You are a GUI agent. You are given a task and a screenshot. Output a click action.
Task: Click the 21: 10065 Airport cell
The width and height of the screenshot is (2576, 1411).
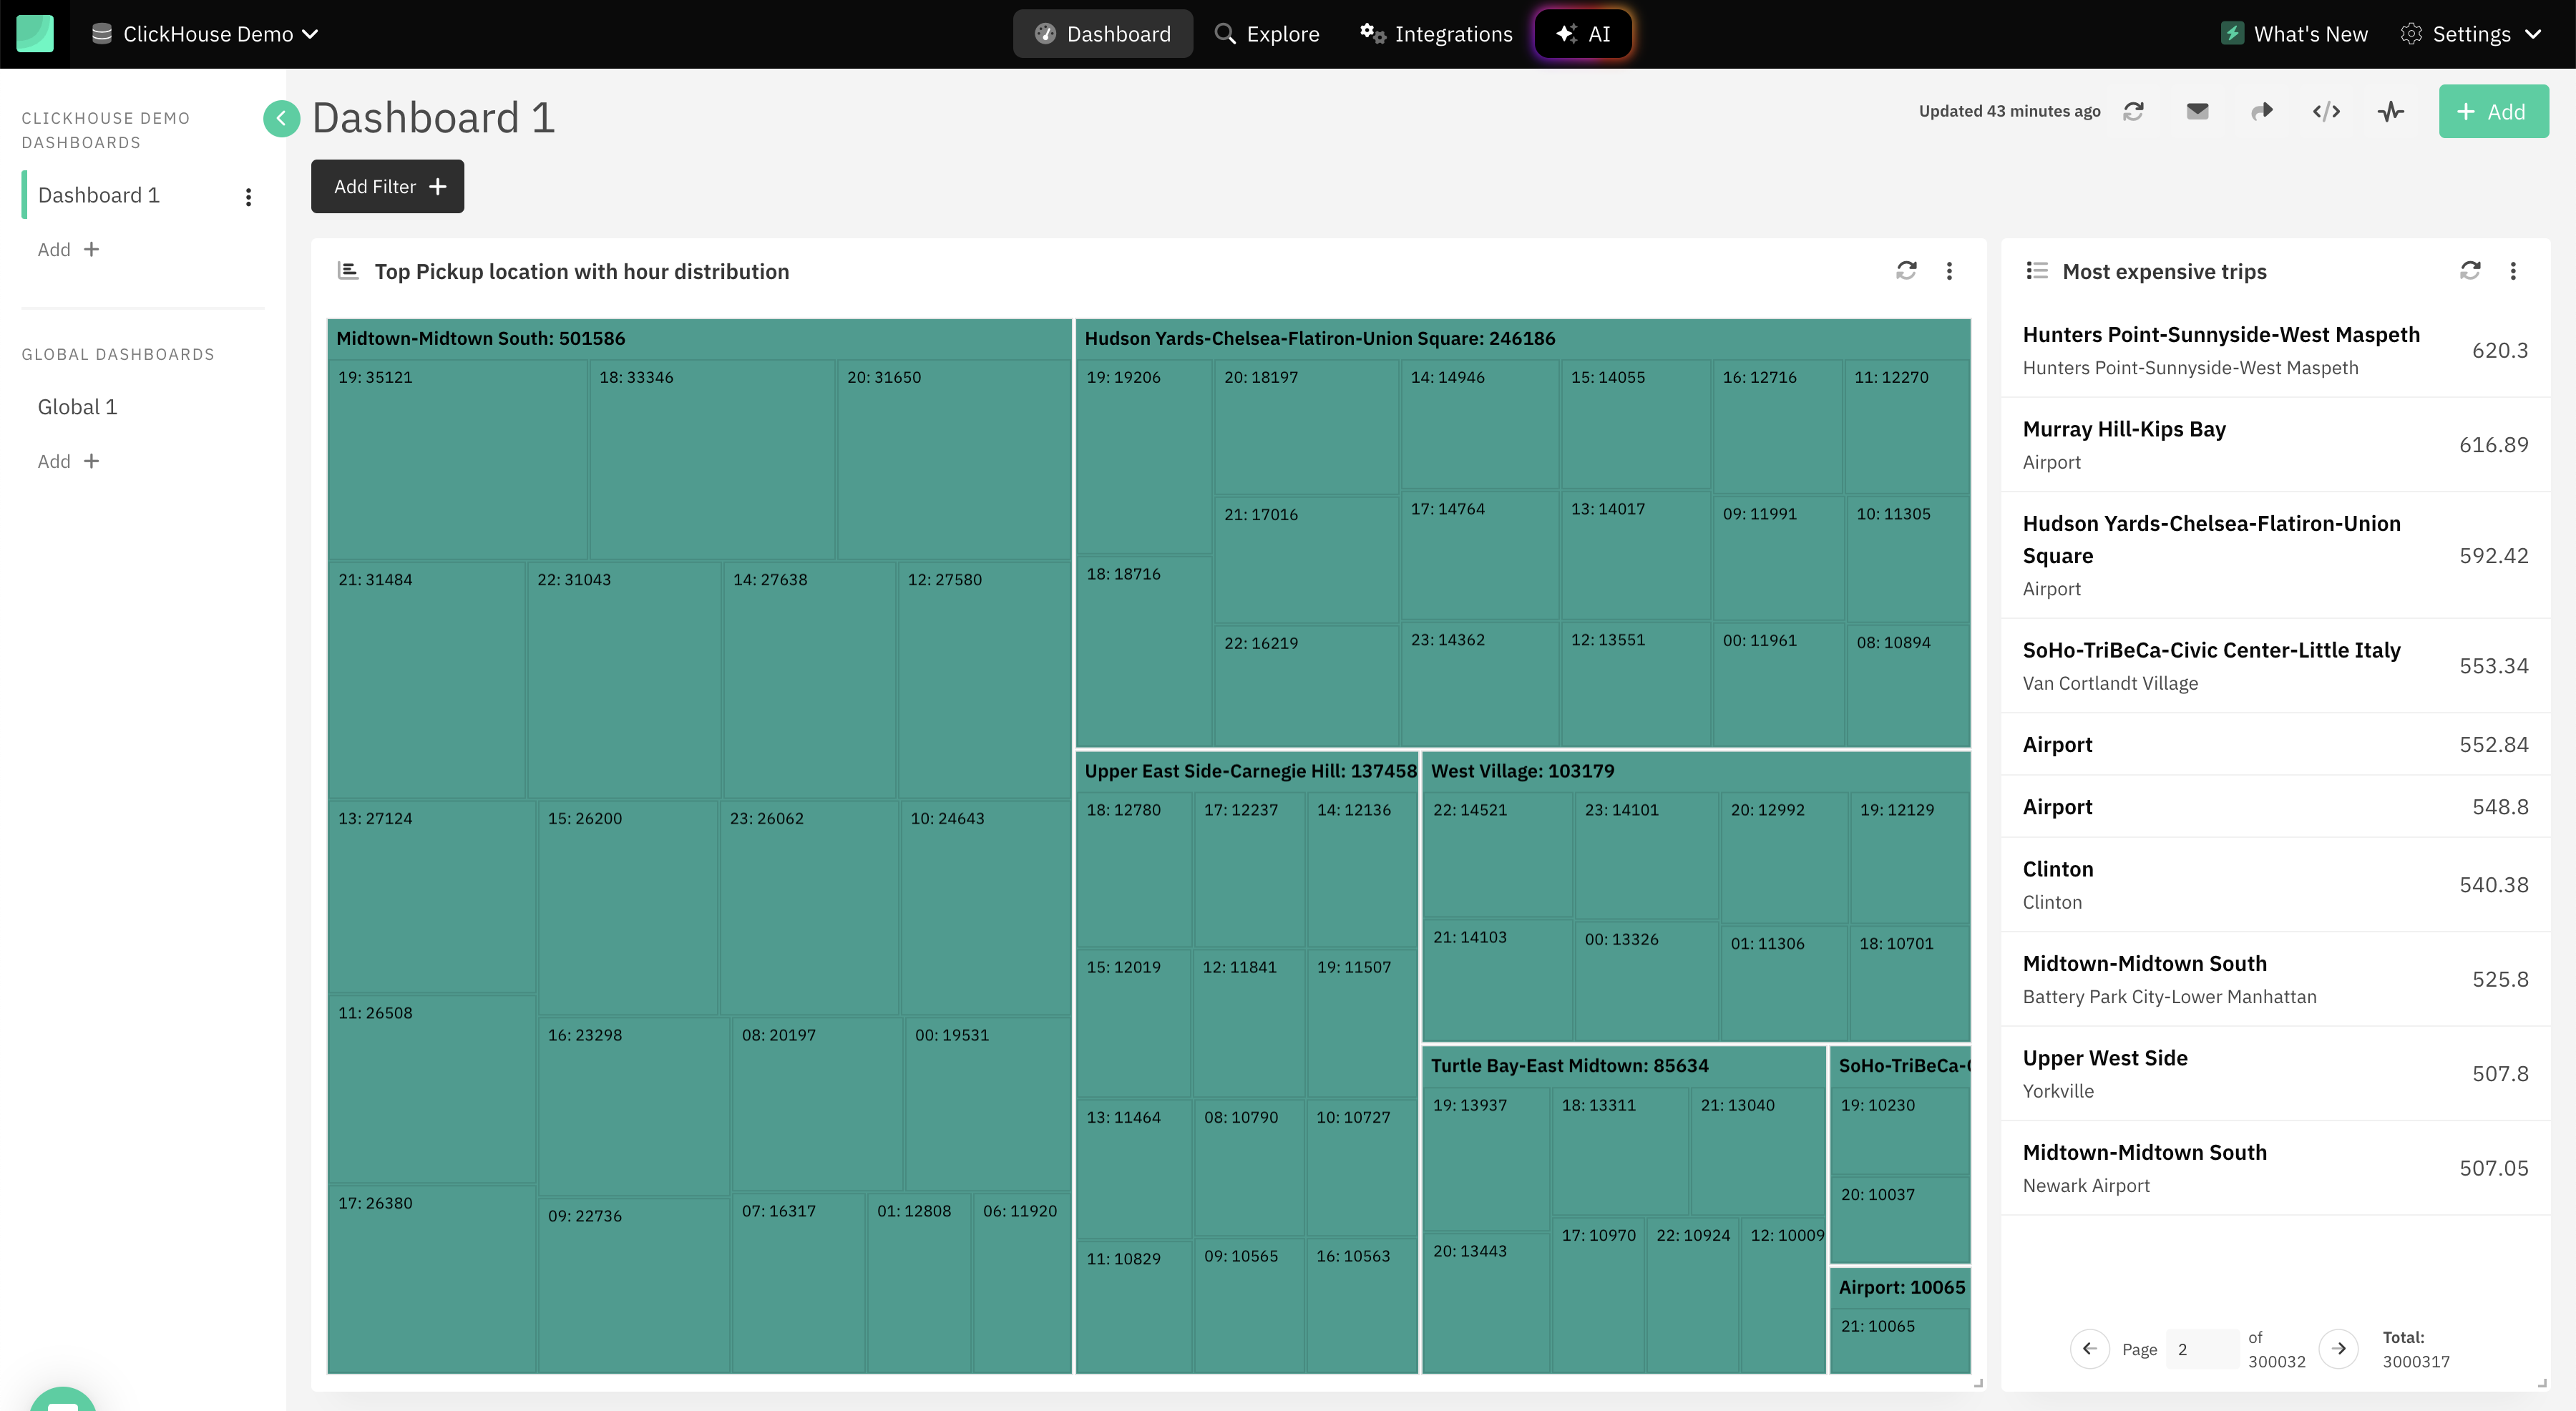point(1900,1340)
